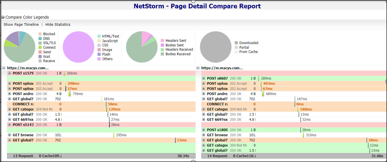
Task: Expand the POST upload row showing 67ms
Action: tap(203, 88)
